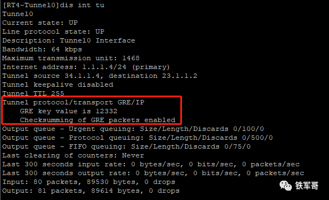This screenshot has height=200, width=329.
Task: Click the FIFO queuing output queue line
Action: (x=126, y=146)
